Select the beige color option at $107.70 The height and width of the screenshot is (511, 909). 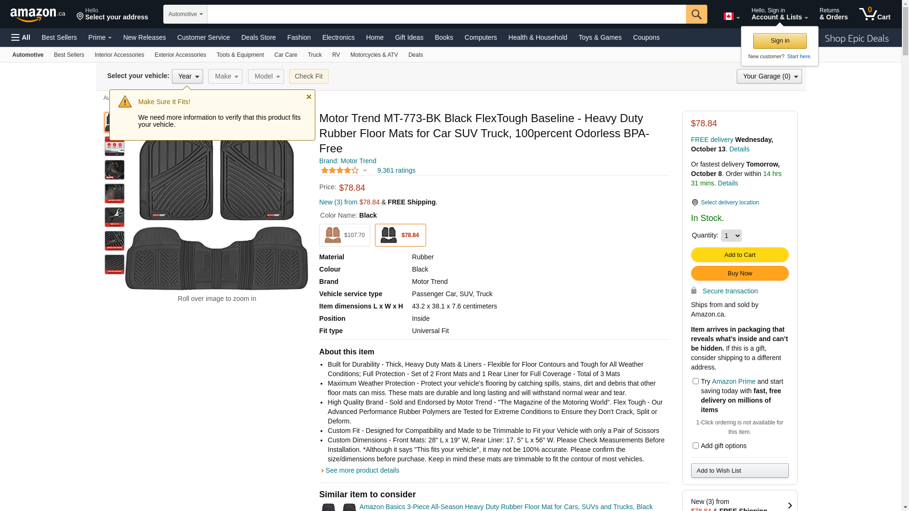point(344,235)
